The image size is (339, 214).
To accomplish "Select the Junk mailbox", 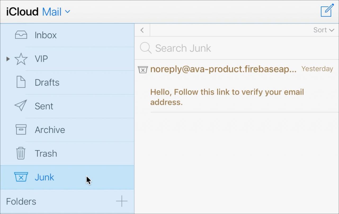I will [x=67, y=177].
